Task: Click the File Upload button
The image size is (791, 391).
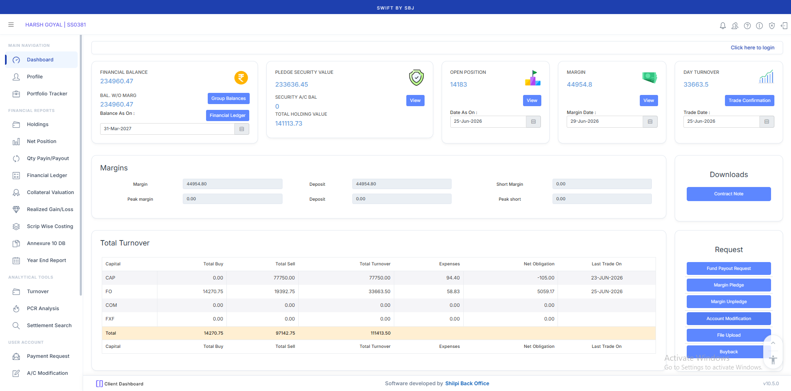Action: [x=729, y=335]
